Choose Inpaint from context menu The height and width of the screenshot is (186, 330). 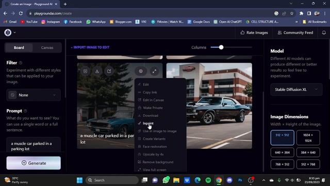point(160,123)
